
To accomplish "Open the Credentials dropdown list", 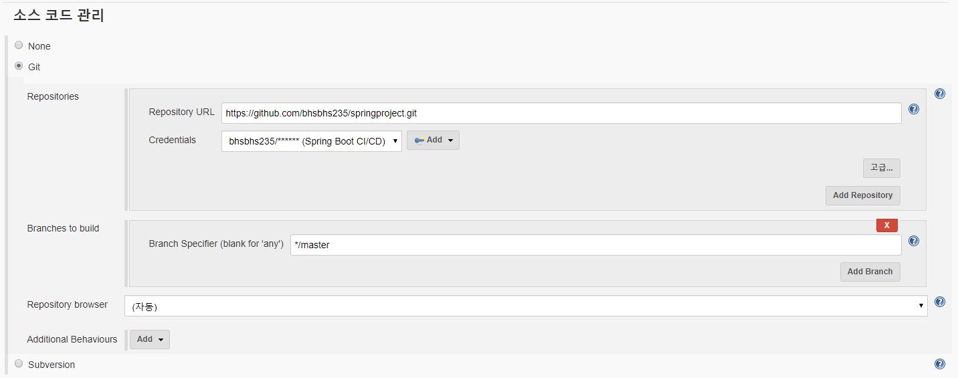I will [x=312, y=141].
